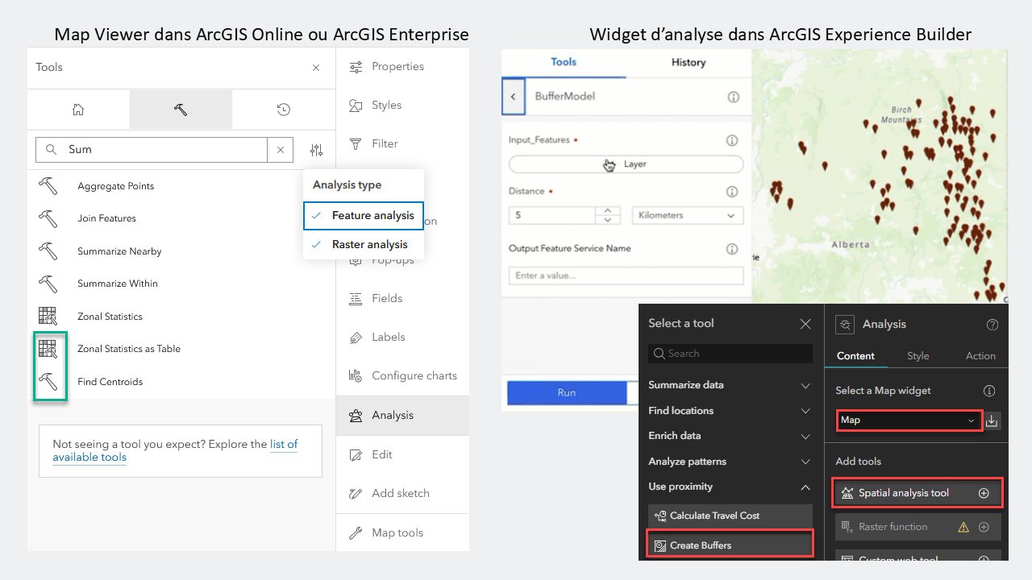Open the analysis type filter icon

[316, 150]
